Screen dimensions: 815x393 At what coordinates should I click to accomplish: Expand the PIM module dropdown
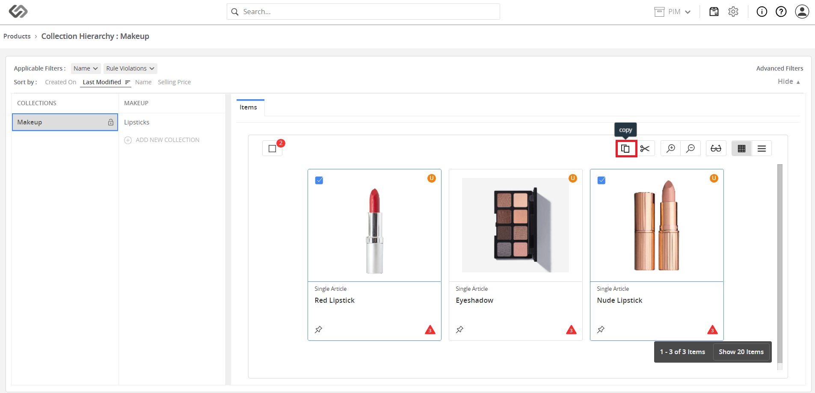pyautogui.click(x=673, y=12)
